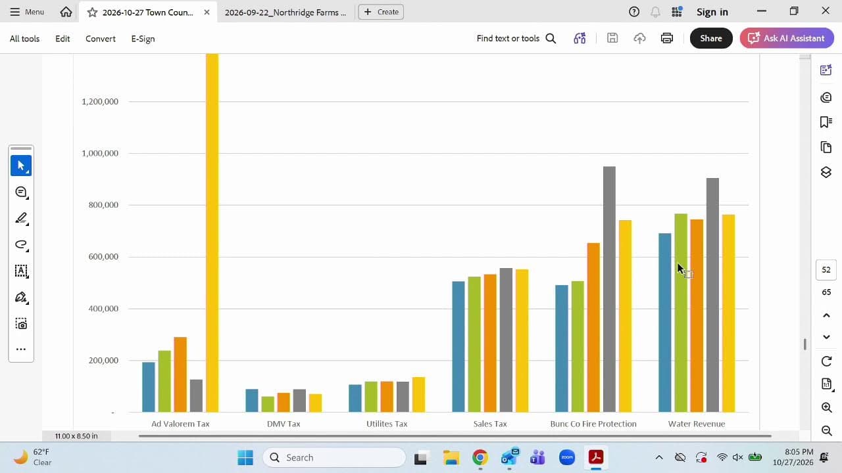Screen dimensions: 842x473
Task: Zoom in using the magnifier plus
Action: coord(827,407)
